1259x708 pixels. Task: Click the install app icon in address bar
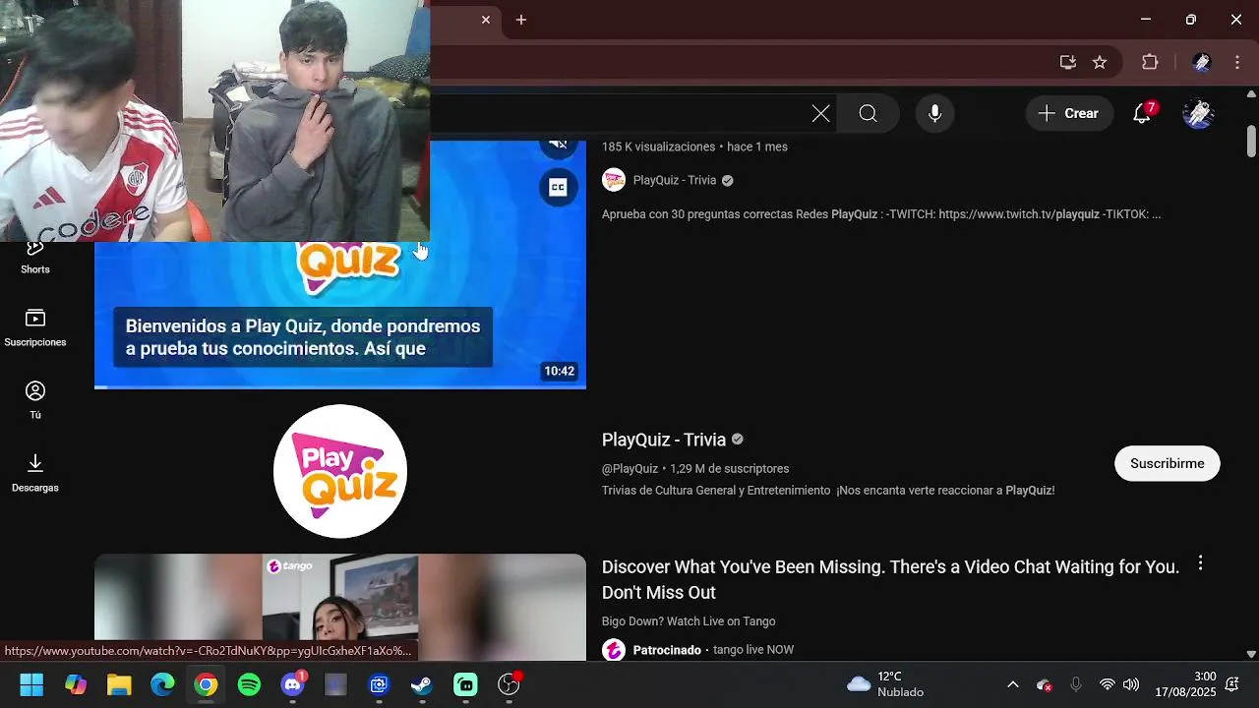point(1067,62)
